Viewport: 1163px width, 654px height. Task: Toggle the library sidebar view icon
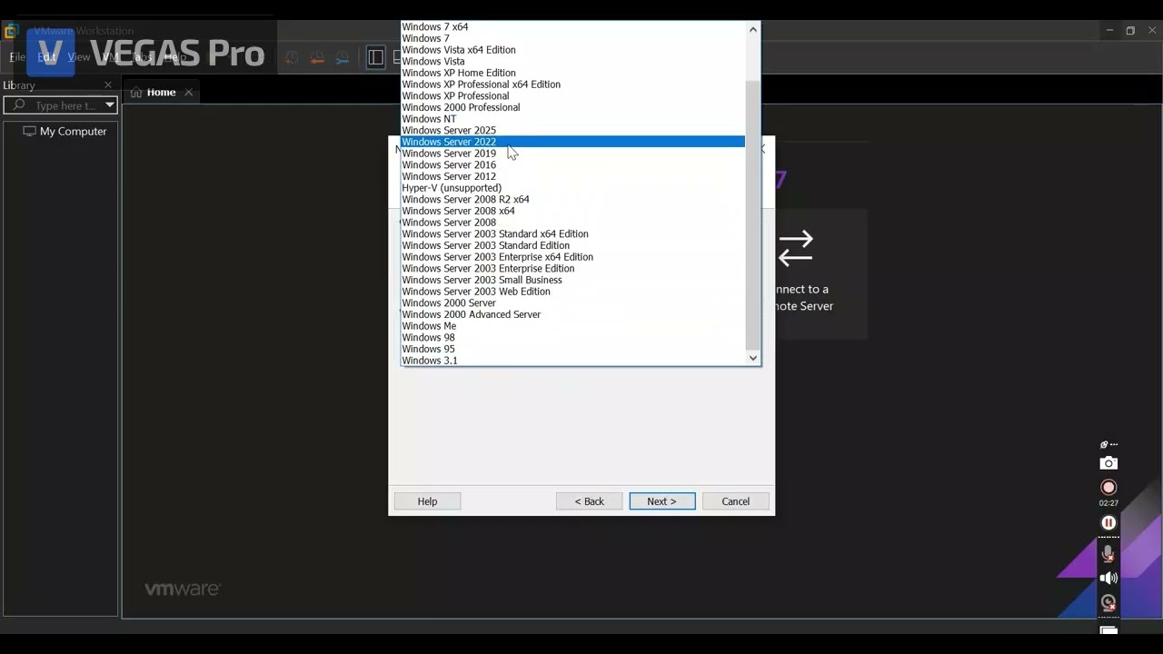click(375, 57)
